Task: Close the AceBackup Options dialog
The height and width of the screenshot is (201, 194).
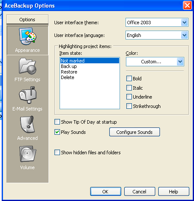Action: pyautogui.click(x=187, y=6)
